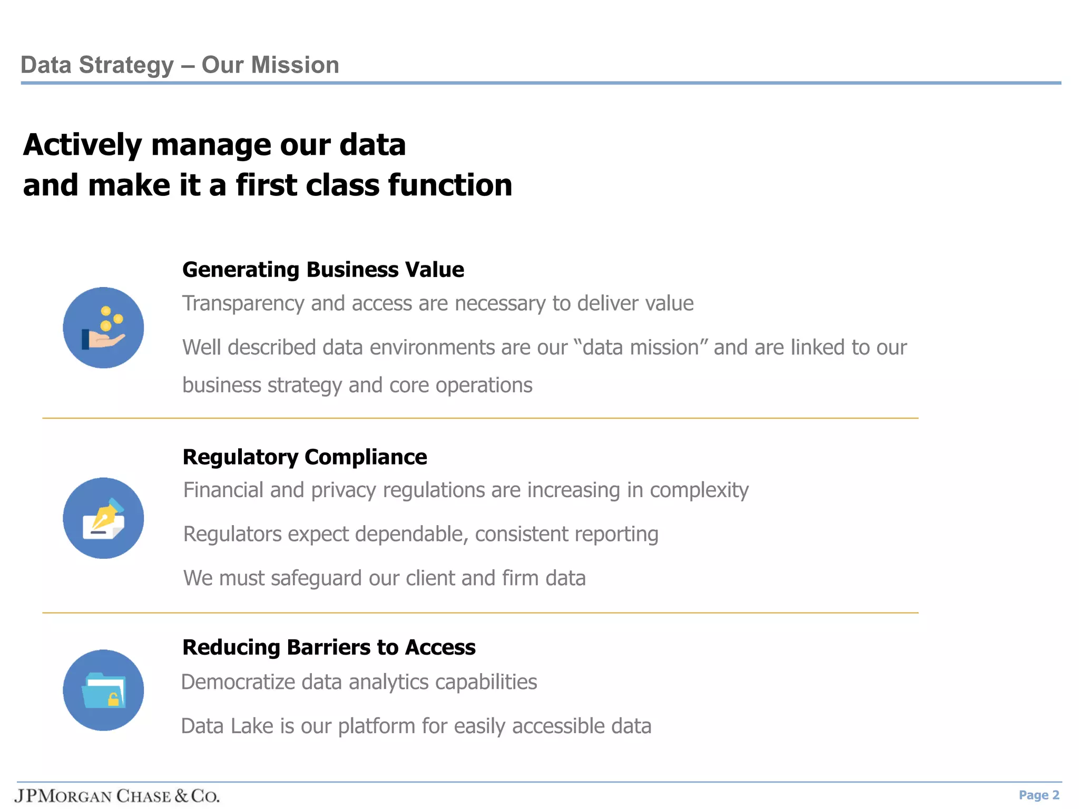Click the orange divider below Generating Business Value

click(480, 418)
